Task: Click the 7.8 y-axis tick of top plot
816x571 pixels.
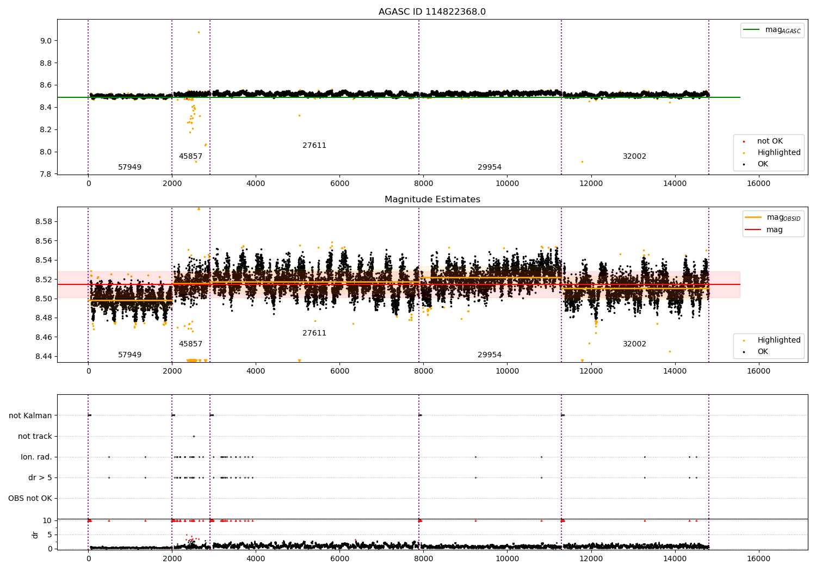Action: point(46,174)
